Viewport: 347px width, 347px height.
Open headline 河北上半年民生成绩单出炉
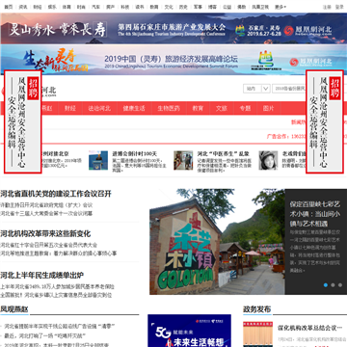pos(41,276)
